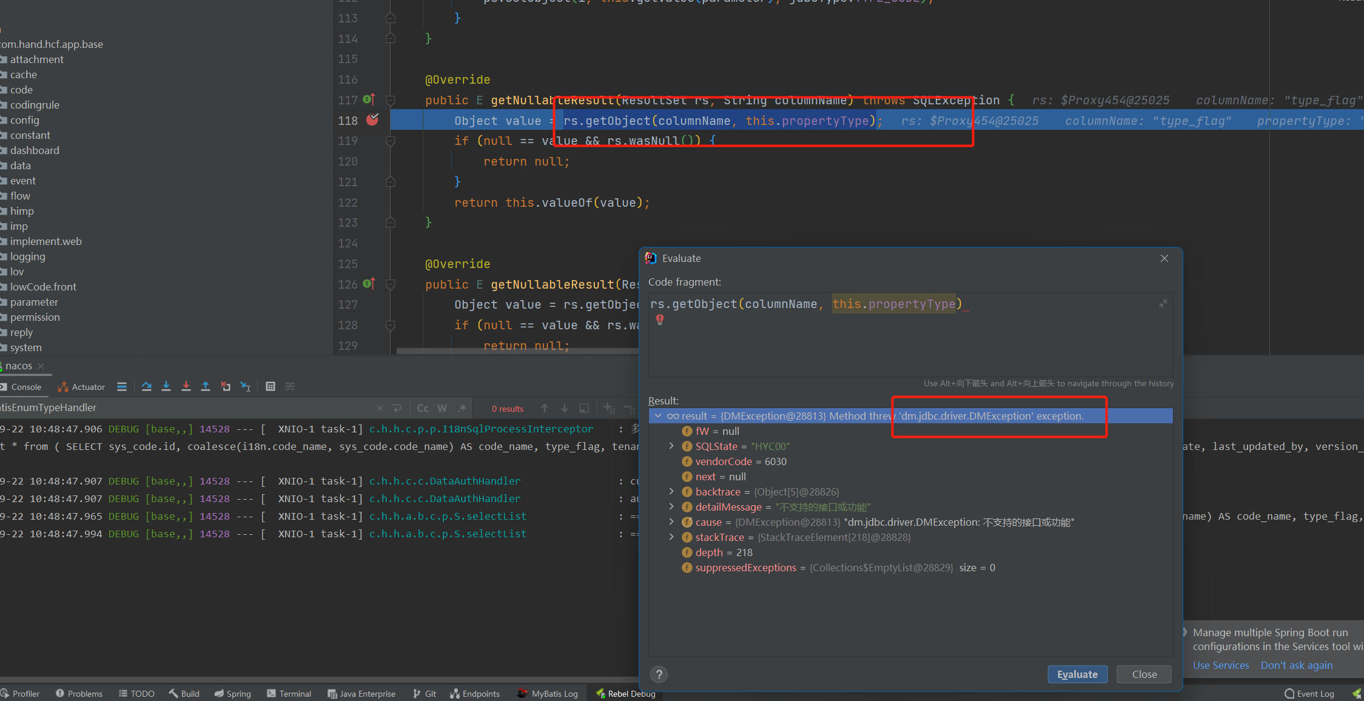Click the Step Out arrow icon
Screen dimensions: 1364x701
coord(206,386)
